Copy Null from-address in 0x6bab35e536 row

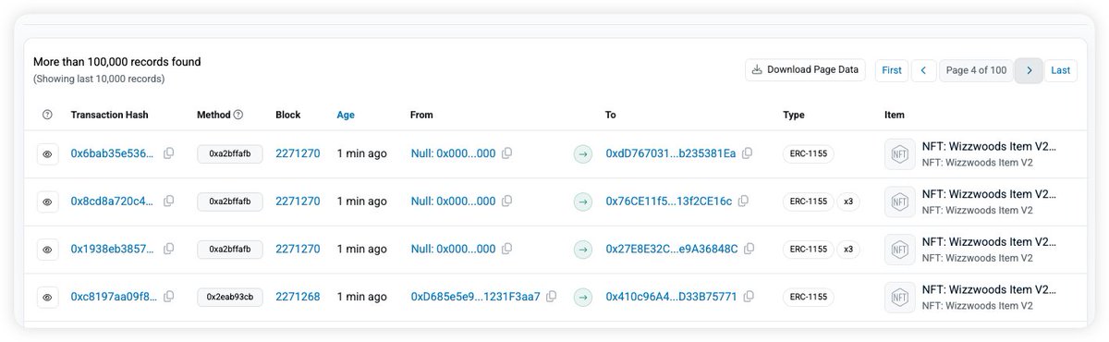point(506,153)
